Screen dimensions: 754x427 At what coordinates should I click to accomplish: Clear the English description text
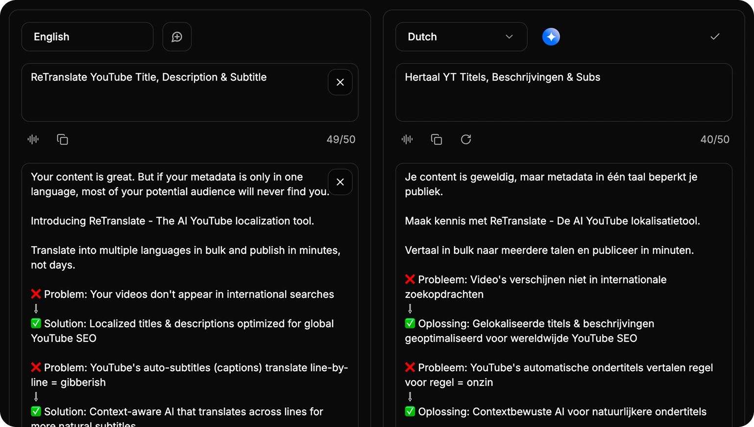click(340, 182)
